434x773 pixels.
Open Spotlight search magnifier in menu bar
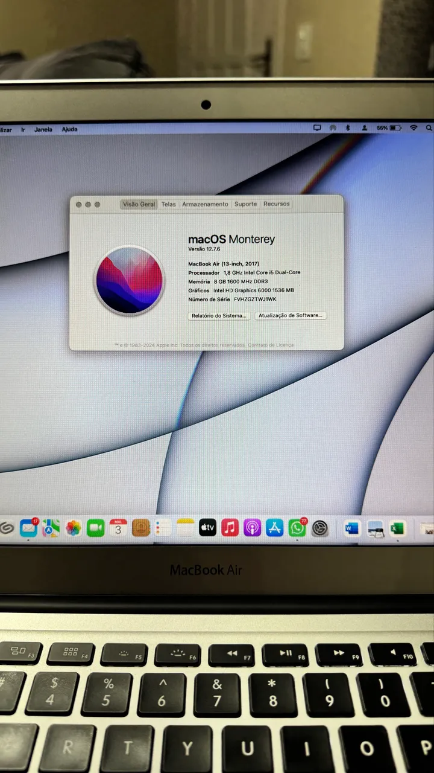coord(429,128)
